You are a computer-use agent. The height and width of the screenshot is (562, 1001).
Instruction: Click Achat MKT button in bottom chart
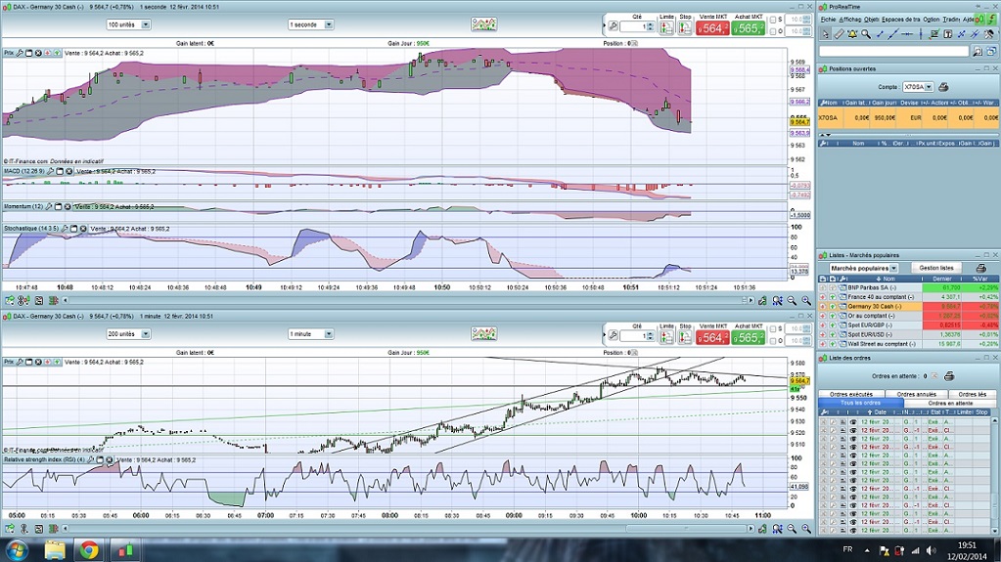coord(748,337)
